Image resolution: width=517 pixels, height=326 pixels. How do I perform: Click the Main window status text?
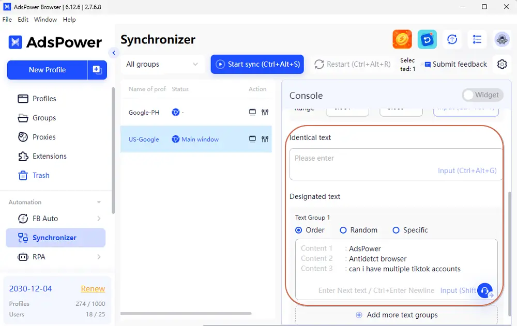pos(200,139)
